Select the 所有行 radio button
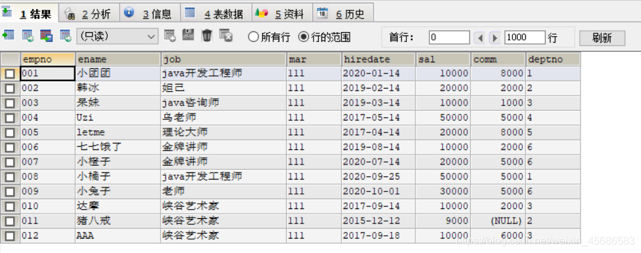Image resolution: width=641 pixels, height=253 pixels. coord(254,37)
